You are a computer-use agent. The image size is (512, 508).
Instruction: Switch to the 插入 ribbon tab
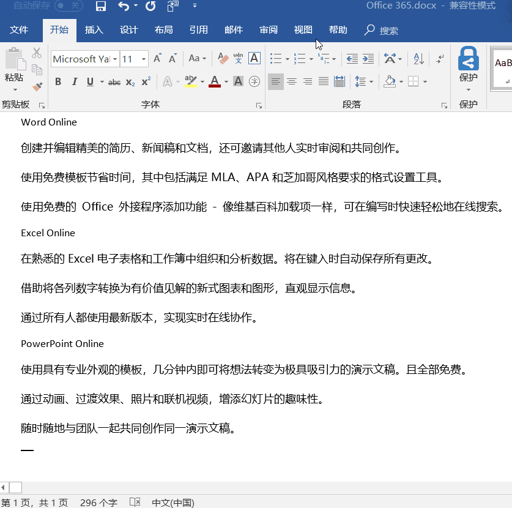[94, 29]
